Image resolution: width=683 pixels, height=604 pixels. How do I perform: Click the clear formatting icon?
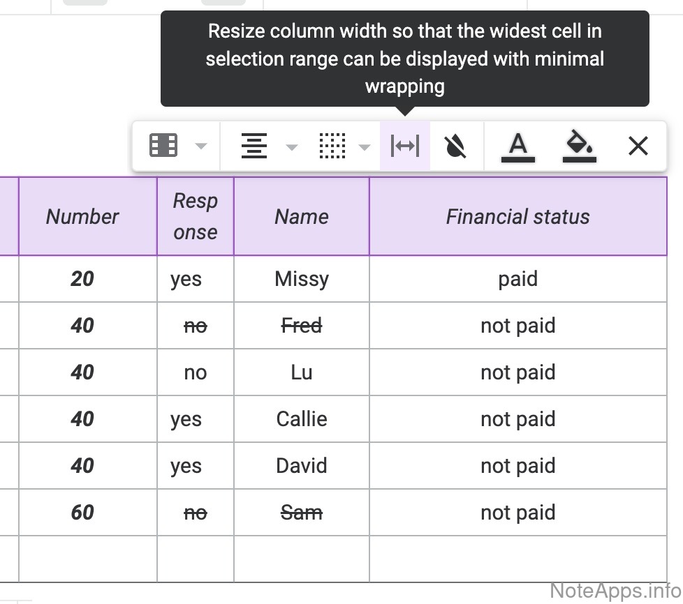click(x=455, y=146)
